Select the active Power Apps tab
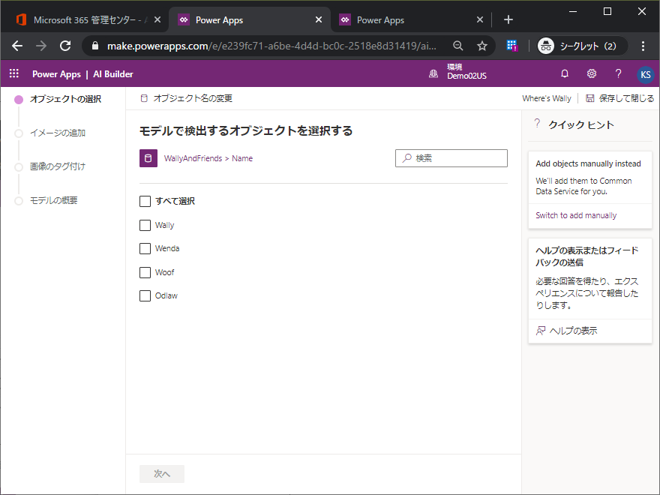 tap(248, 19)
